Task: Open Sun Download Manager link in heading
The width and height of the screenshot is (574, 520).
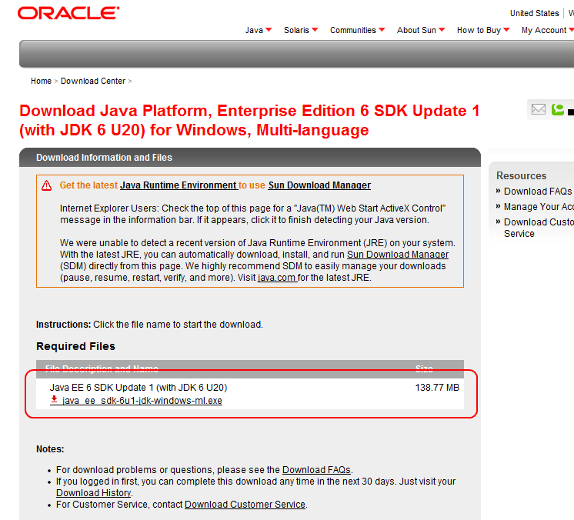Action: click(319, 185)
